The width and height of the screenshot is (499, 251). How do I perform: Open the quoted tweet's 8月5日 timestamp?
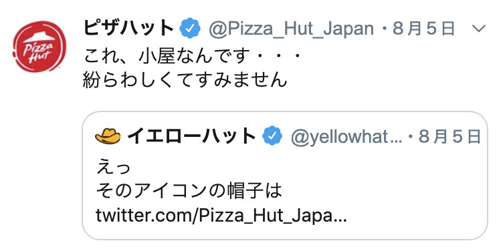click(x=450, y=136)
